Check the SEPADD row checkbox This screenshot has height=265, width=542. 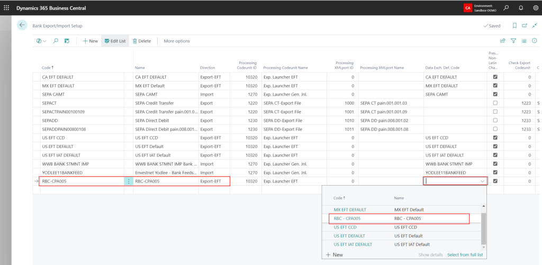pyautogui.click(x=495, y=120)
